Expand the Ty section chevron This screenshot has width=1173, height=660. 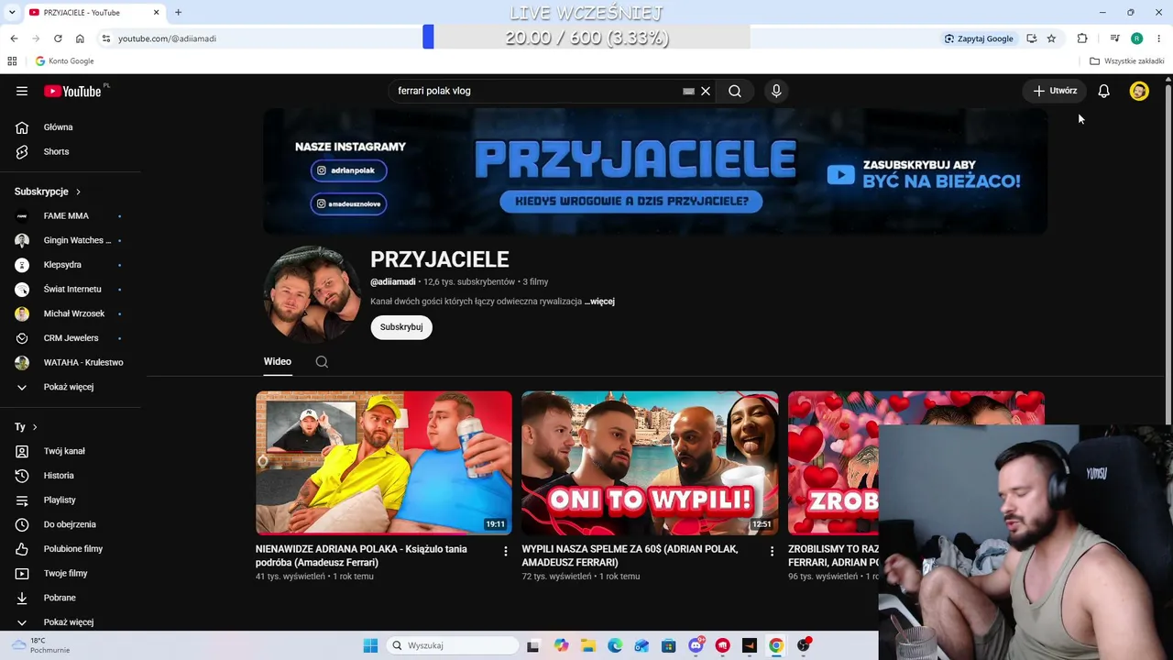35,427
